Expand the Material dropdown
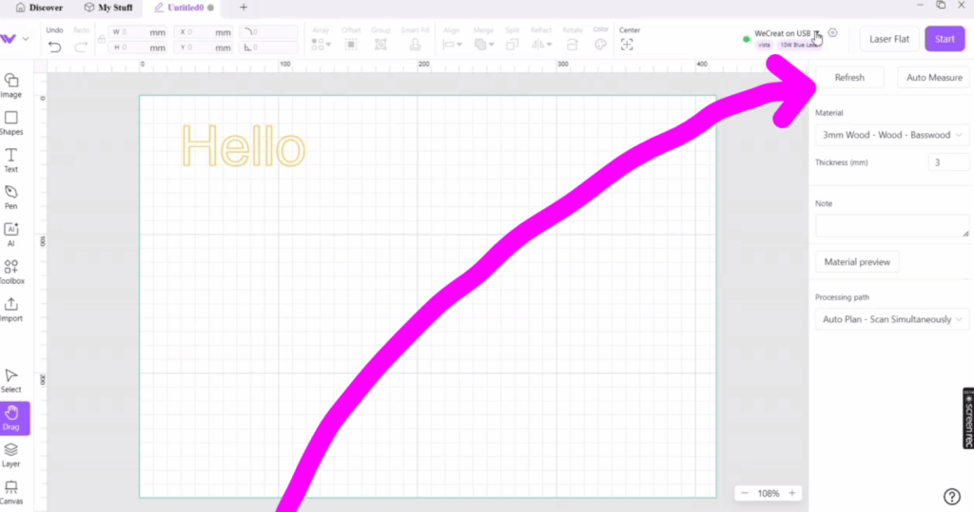The height and width of the screenshot is (512, 974). [891, 135]
